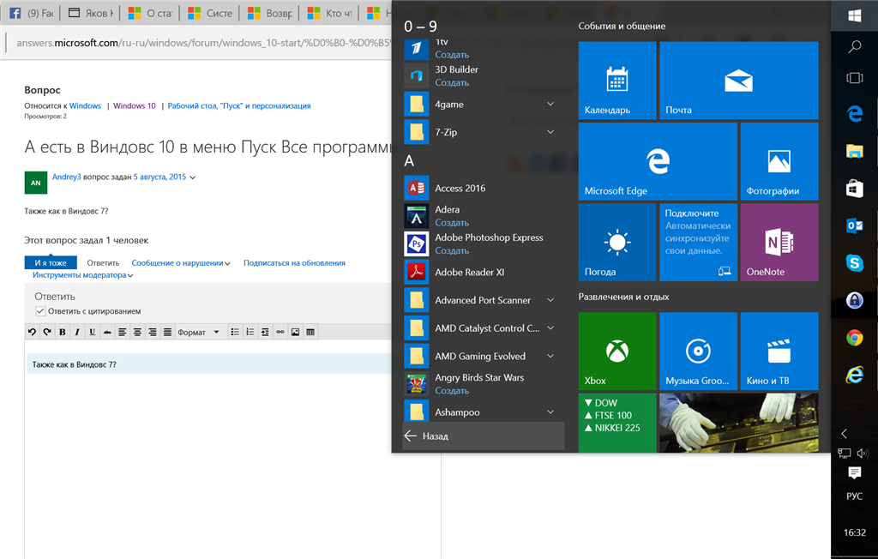Open Adobe Photoshop Express app
Screen dimensions: 878x559
[482, 243]
